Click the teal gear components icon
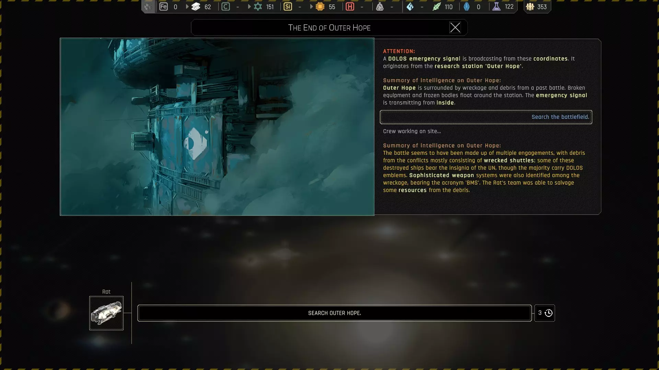This screenshot has width=659, height=370. 258,7
